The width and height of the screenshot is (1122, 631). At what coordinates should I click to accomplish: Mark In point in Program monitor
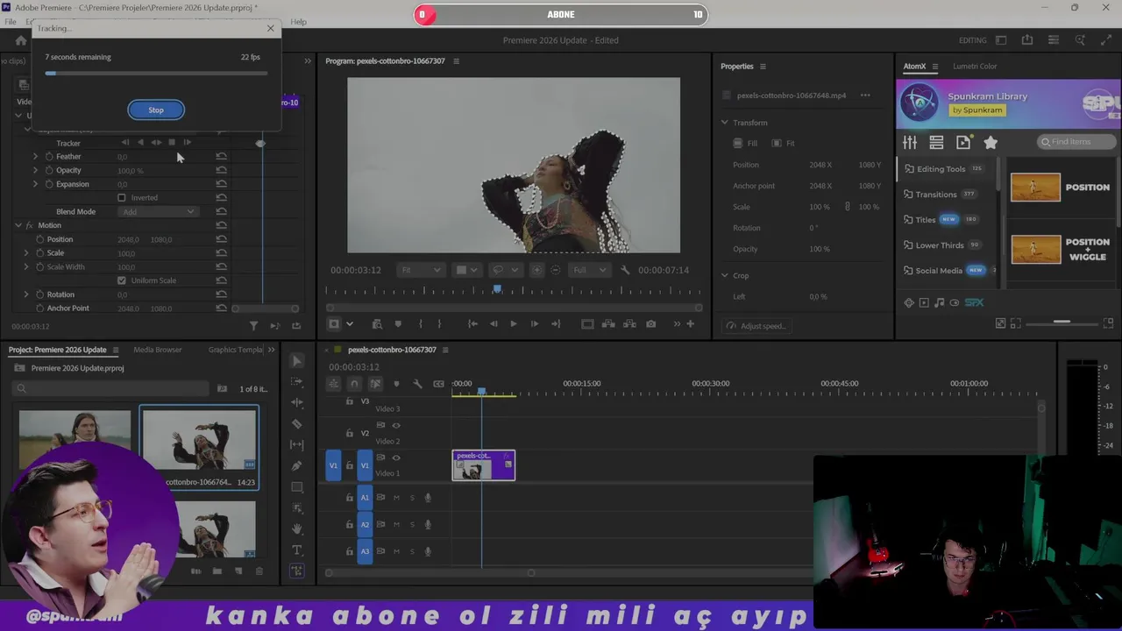tap(421, 324)
